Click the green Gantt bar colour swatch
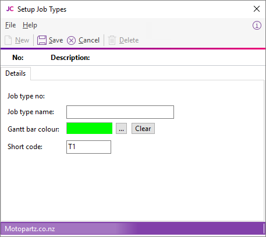 point(89,128)
